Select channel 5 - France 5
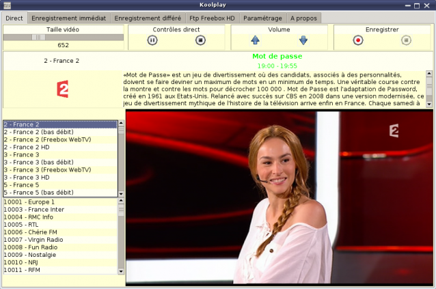436x289 pixels. pos(60,184)
